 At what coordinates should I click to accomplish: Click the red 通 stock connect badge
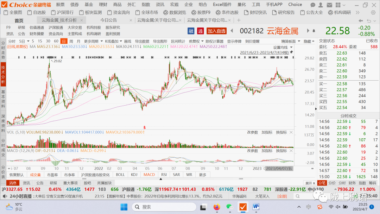pyautogui.click(x=201, y=31)
